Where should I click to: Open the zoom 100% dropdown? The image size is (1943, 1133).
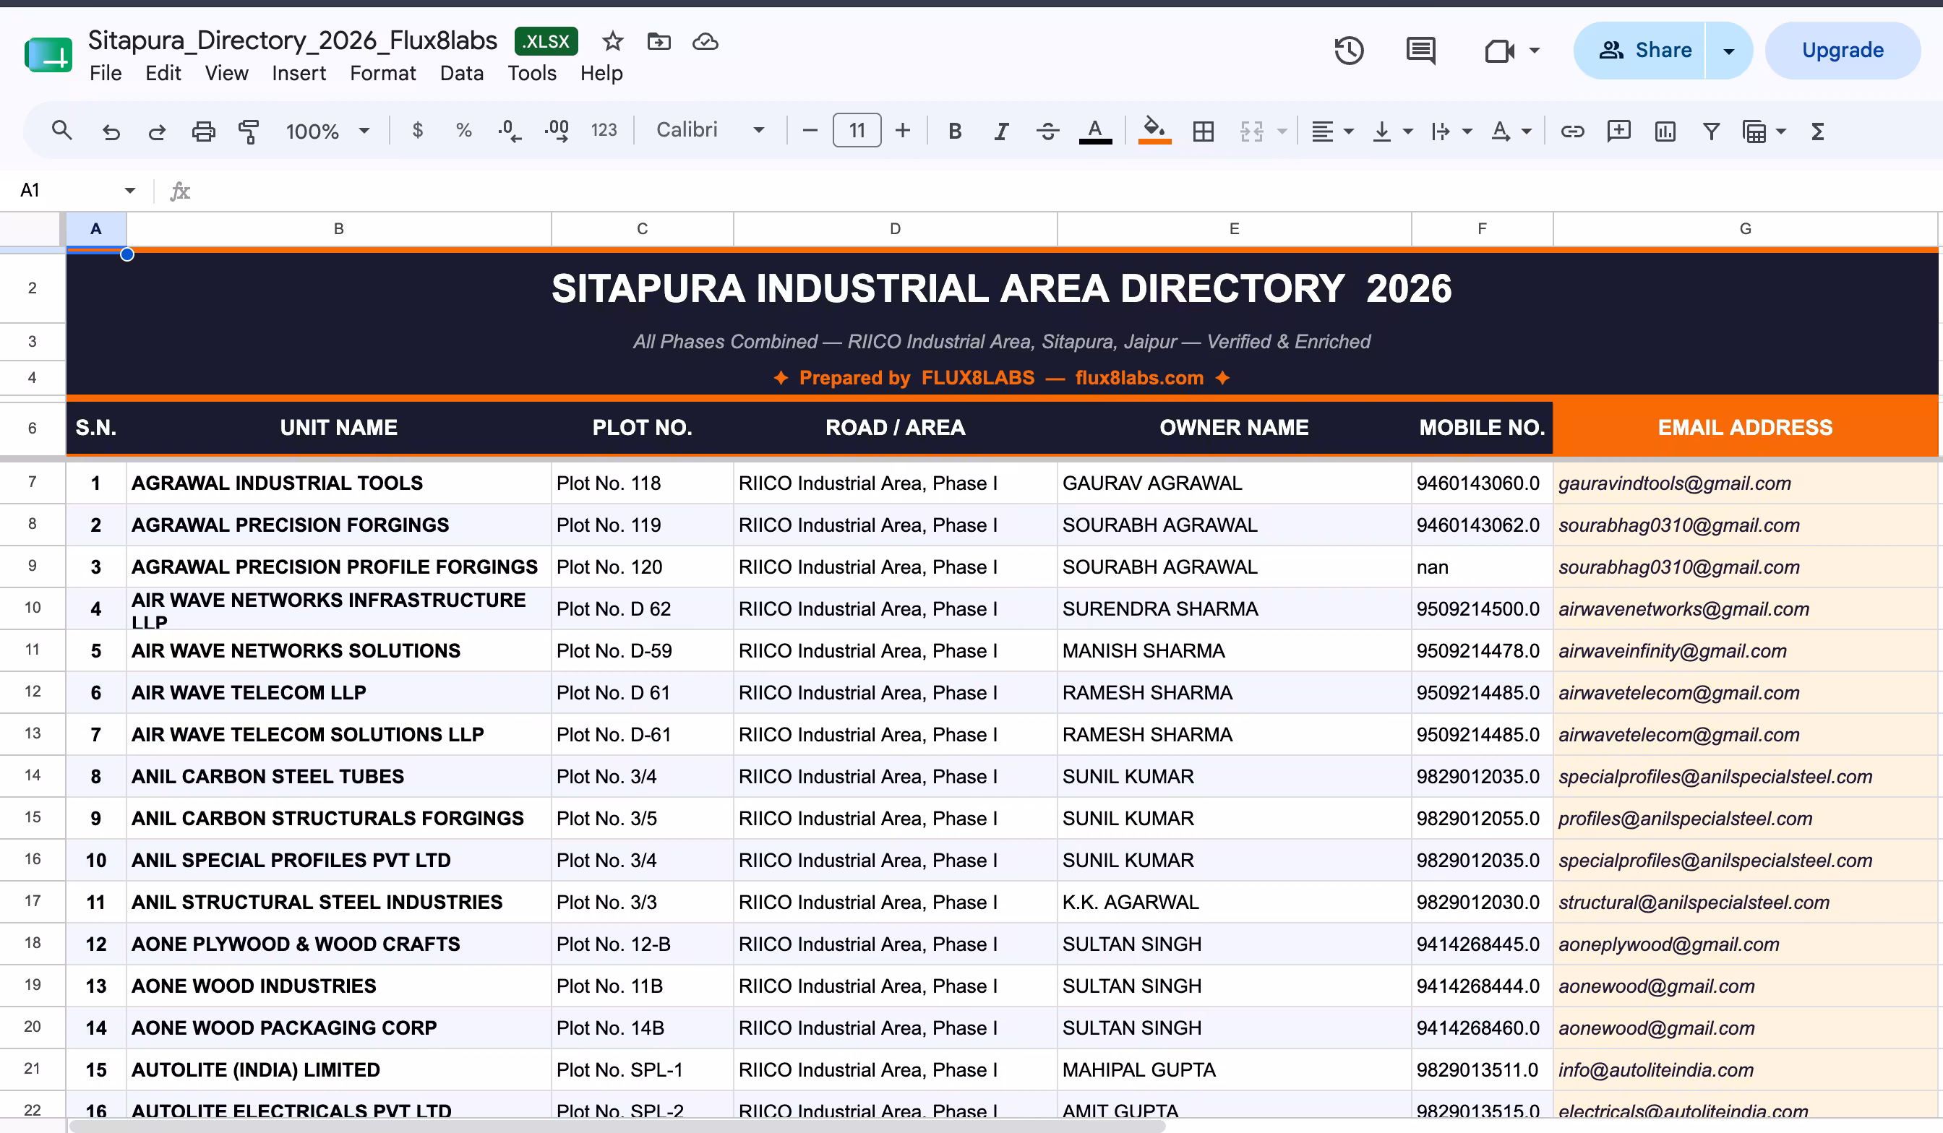click(x=327, y=131)
